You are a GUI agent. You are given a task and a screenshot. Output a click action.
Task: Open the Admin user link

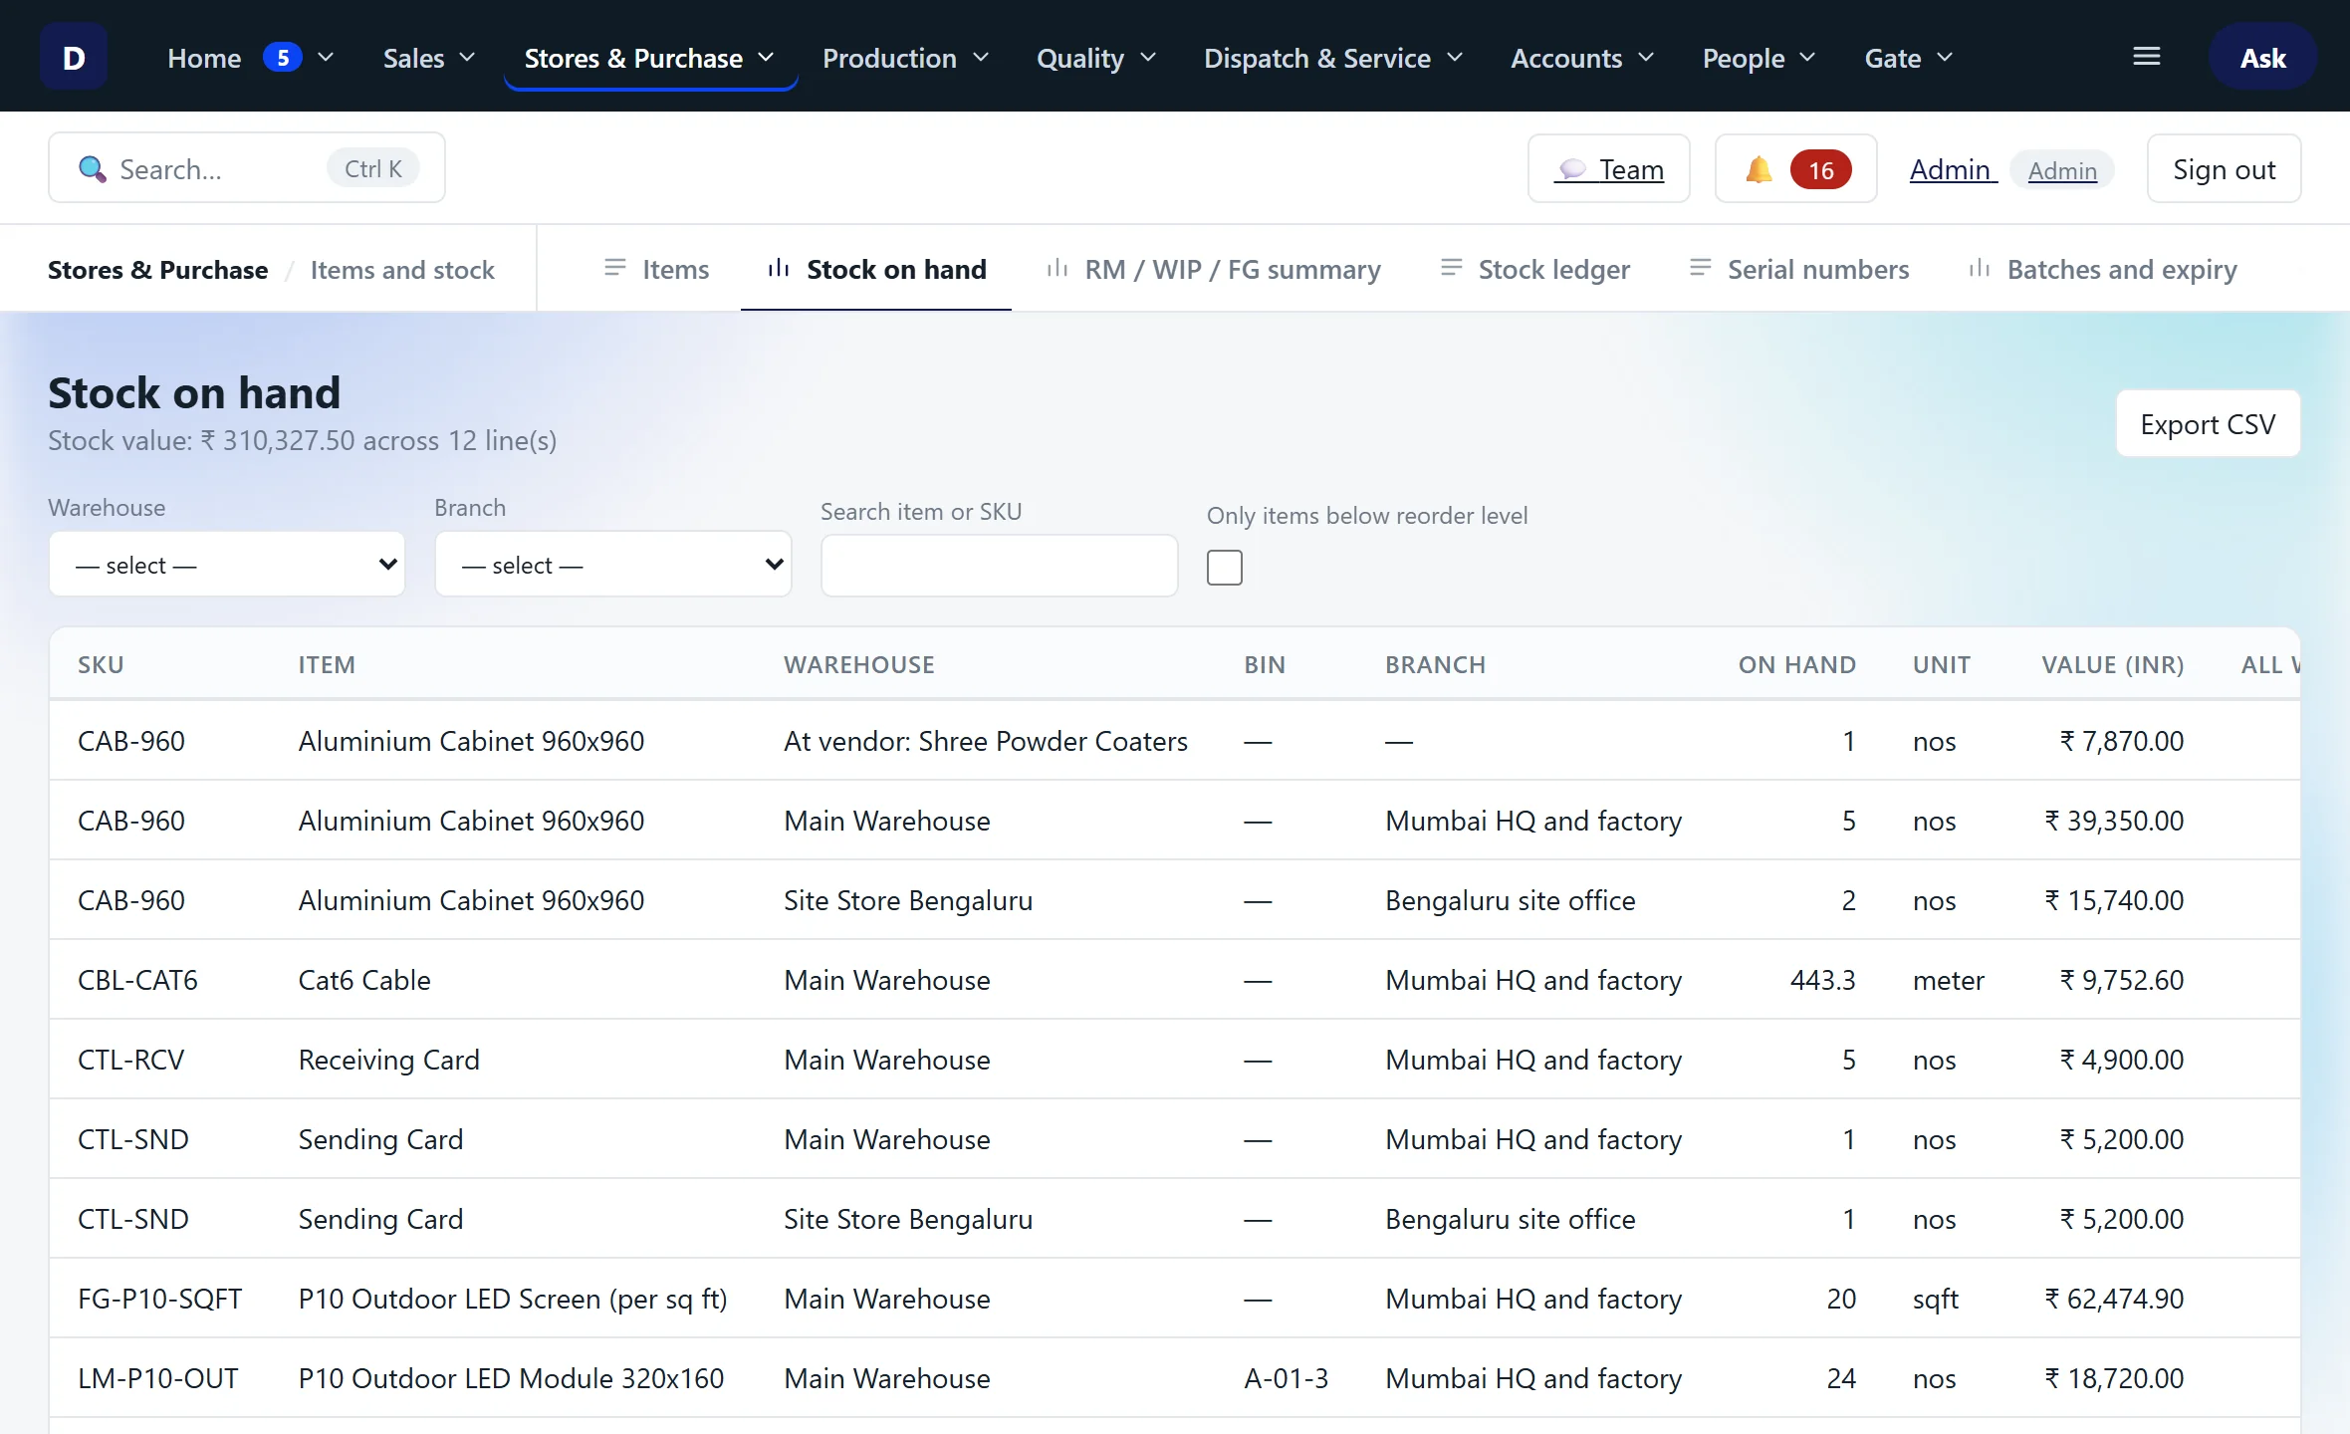(x=1952, y=169)
